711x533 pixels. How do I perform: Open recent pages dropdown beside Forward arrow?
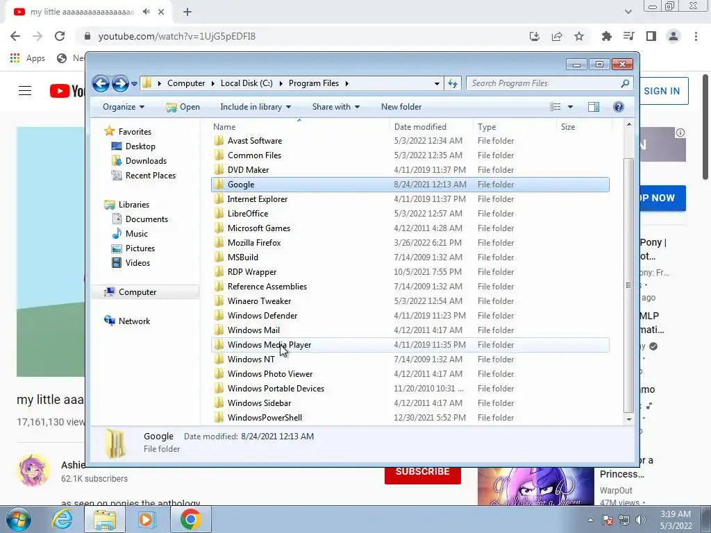point(134,84)
